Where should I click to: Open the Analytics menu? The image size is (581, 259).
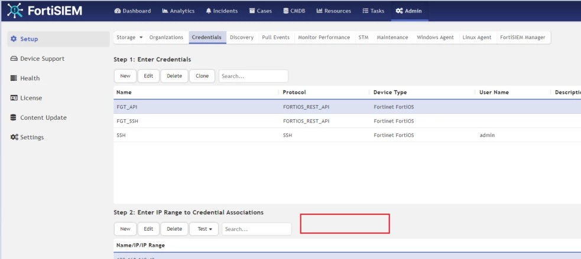point(178,11)
